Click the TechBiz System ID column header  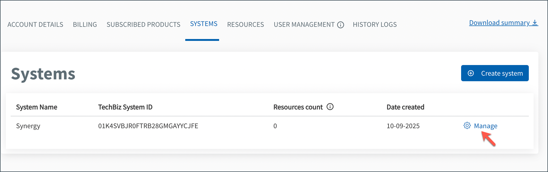tap(125, 107)
